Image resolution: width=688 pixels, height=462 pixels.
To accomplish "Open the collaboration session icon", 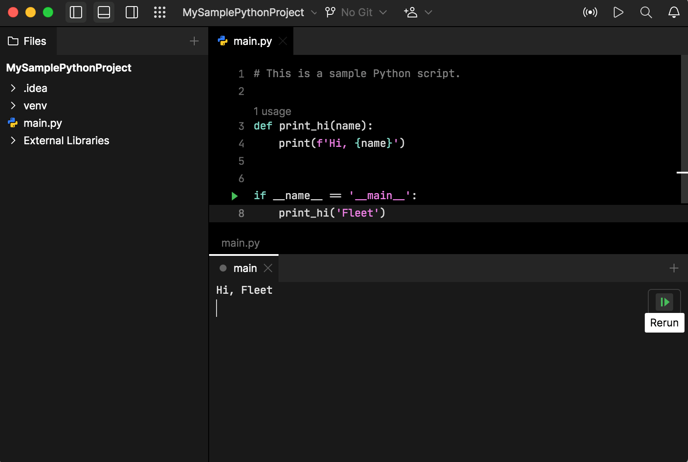I will click(411, 12).
